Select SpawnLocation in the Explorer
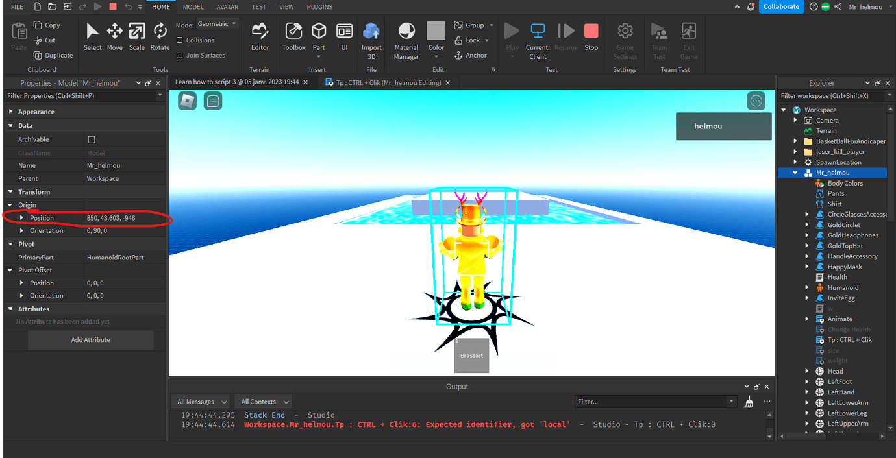This screenshot has width=896, height=458. point(838,162)
